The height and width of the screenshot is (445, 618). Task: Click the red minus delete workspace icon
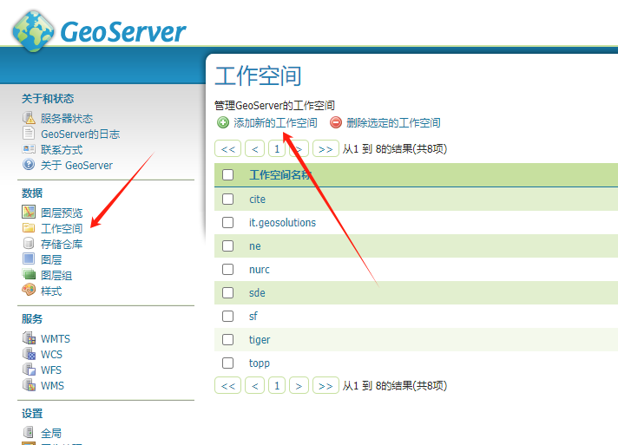tap(336, 123)
